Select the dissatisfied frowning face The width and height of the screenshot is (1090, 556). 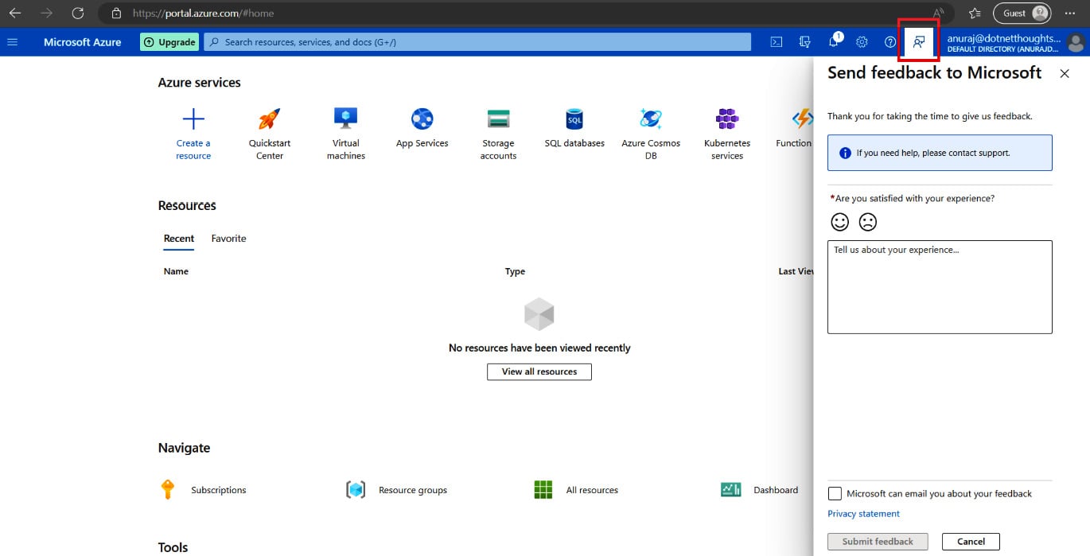[868, 222]
